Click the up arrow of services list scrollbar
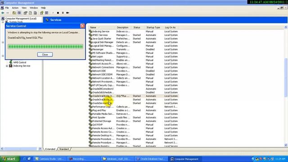 click(x=286, y=27)
